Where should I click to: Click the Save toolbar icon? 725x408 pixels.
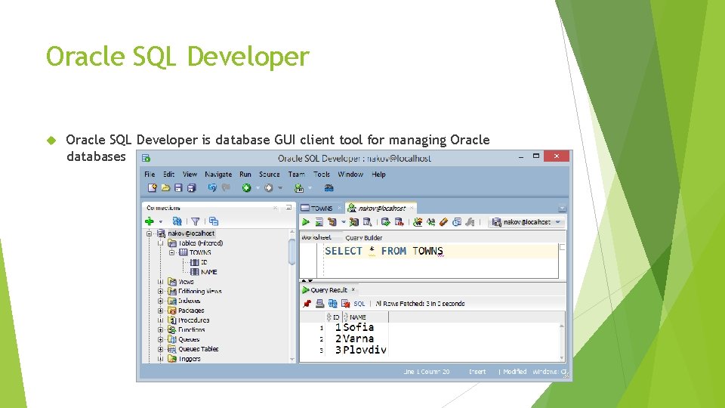(178, 188)
